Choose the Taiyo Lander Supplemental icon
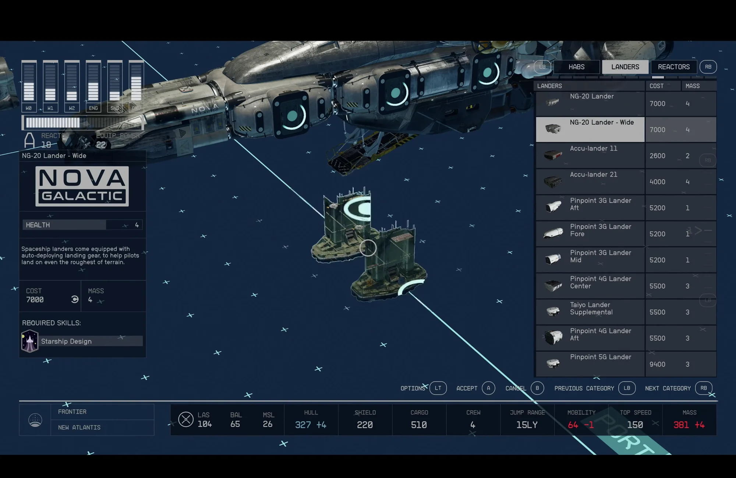736x478 pixels. pyautogui.click(x=553, y=311)
